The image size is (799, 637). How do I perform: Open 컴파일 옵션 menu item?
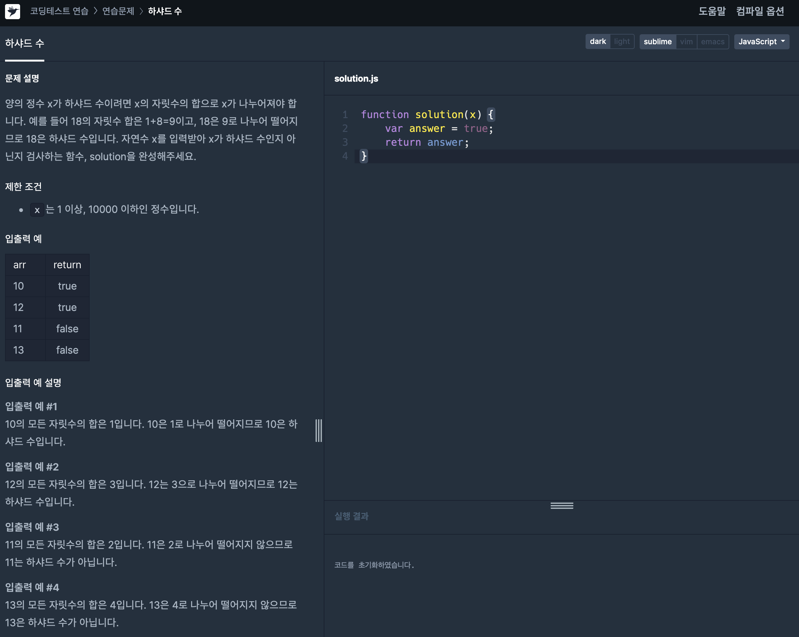(x=760, y=11)
